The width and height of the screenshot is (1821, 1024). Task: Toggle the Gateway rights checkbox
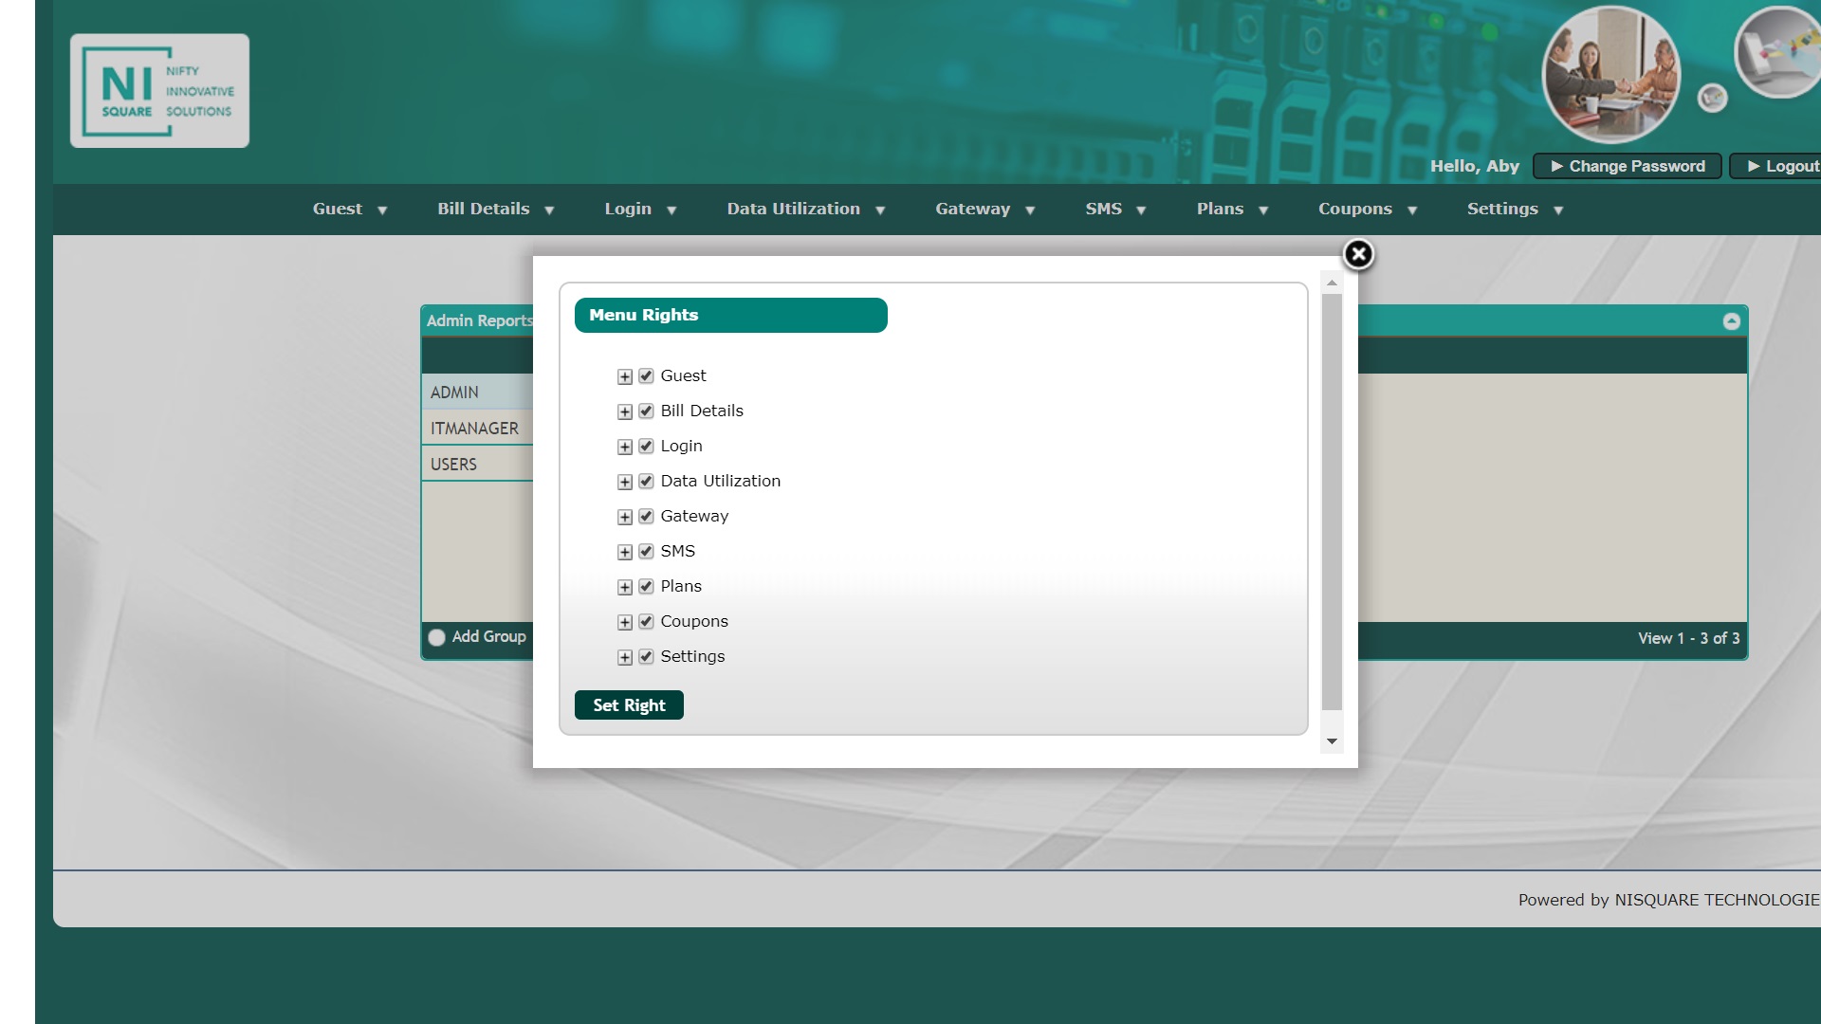click(646, 517)
